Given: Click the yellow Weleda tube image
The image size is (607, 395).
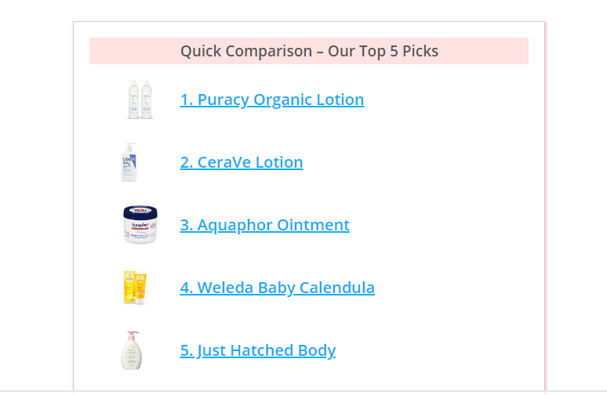Looking at the screenshot, I should (x=135, y=288).
